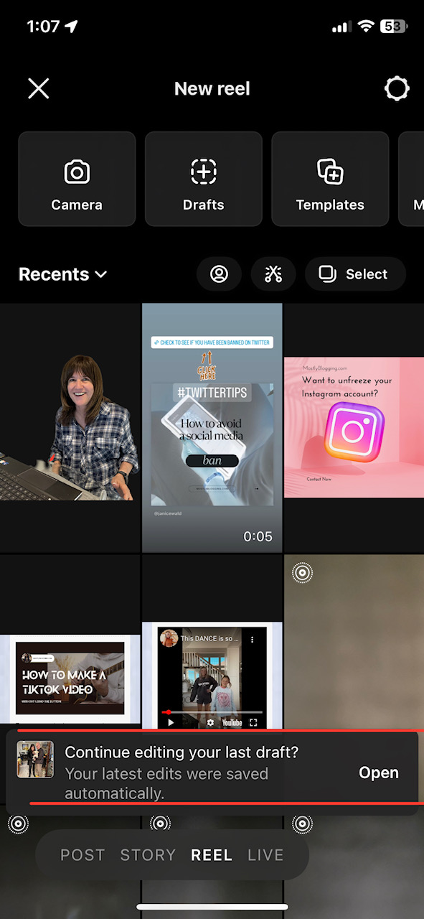
Task: Switch to LIVE mode
Action: (x=265, y=855)
